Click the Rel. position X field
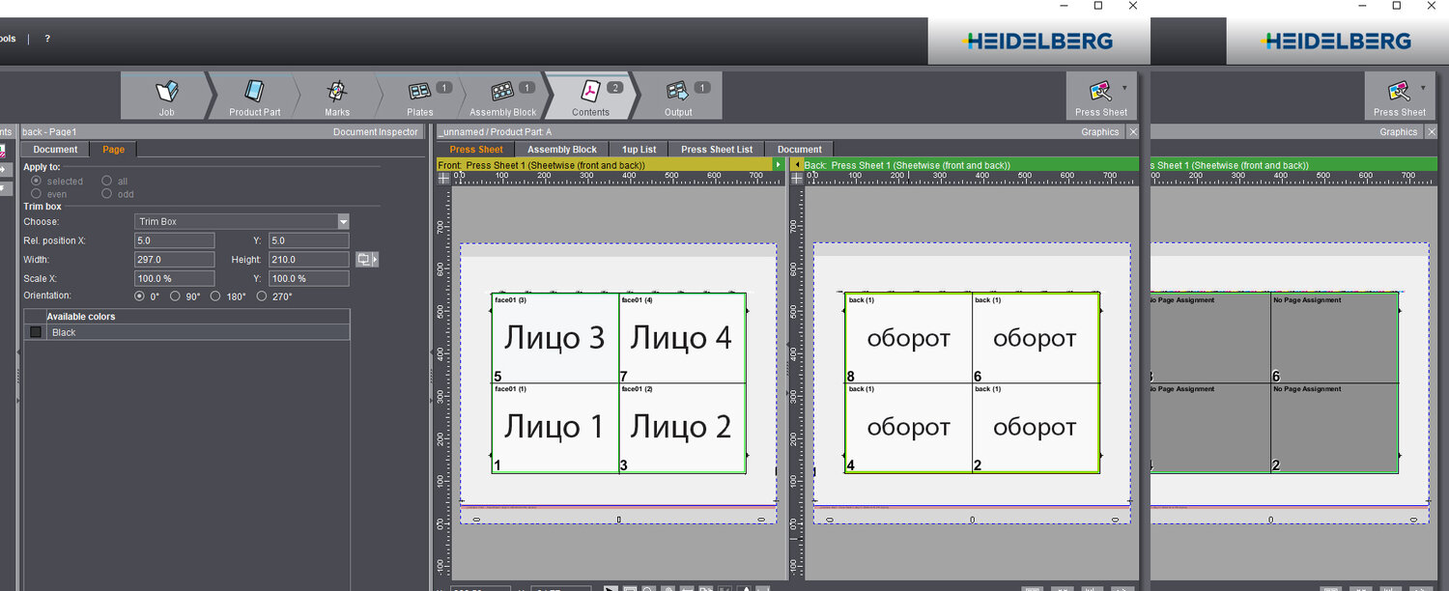1449x591 pixels. pyautogui.click(x=174, y=240)
